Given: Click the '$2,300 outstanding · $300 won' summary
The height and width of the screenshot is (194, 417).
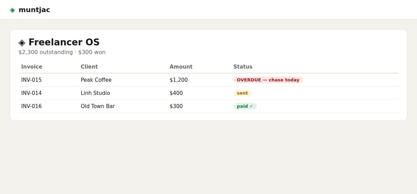Looking at the screenshot, I should click(62, 52).
